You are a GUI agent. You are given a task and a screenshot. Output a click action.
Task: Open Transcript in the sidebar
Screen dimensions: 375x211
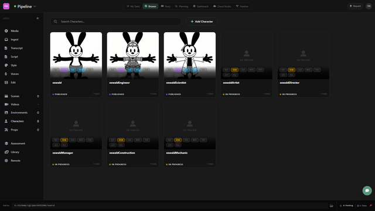coord(22,48)
